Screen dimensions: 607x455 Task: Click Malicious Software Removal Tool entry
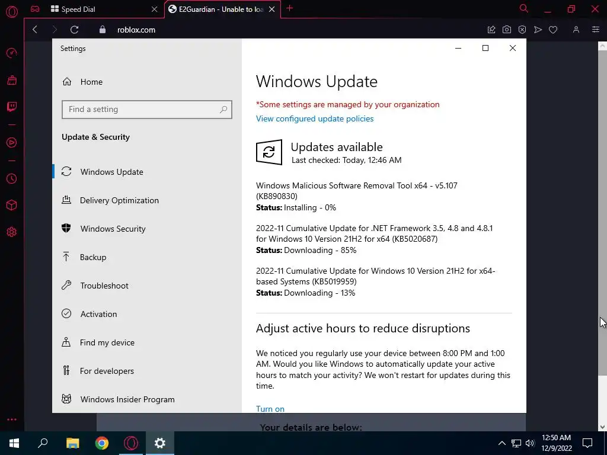tap(356, 191)
